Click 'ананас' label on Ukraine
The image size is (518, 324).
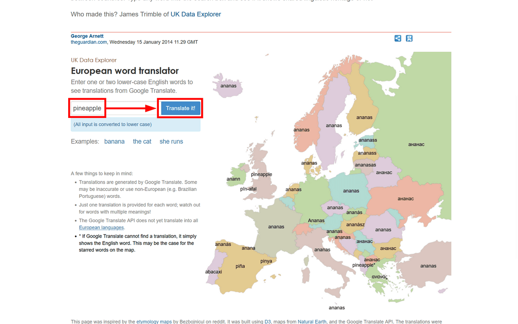point(406,199)
